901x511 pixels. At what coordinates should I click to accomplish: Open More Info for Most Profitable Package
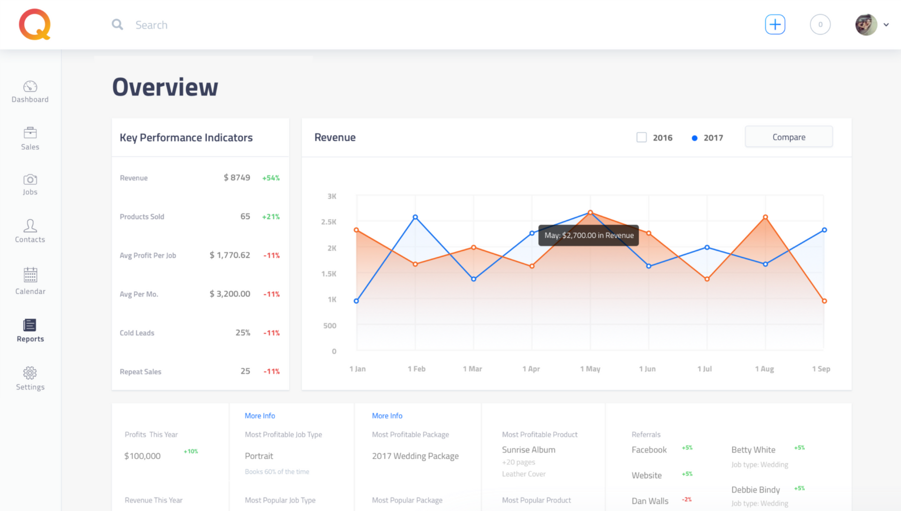click(x=387, y=415)
